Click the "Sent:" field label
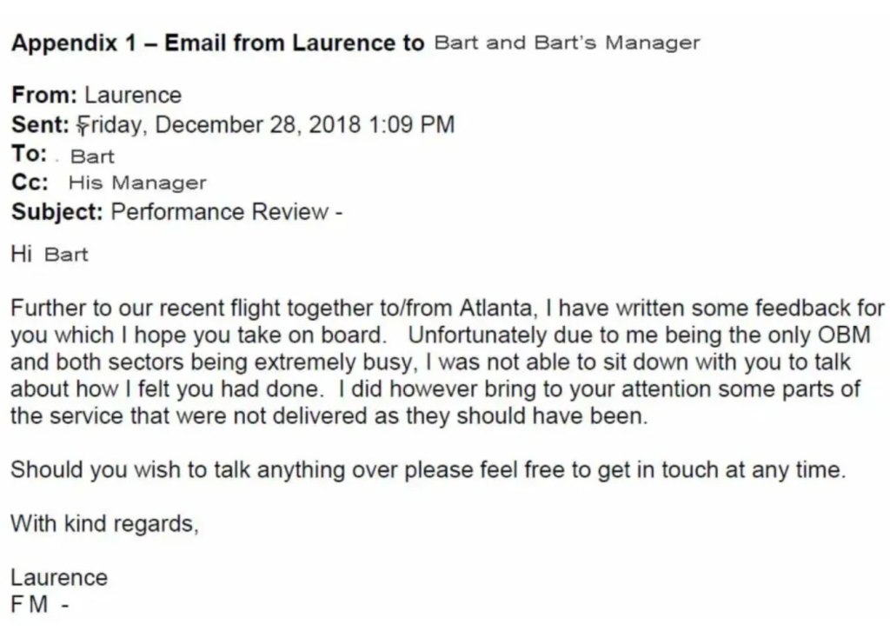The width and height of the screenshot is (890, 644). (x=40, y=124)
